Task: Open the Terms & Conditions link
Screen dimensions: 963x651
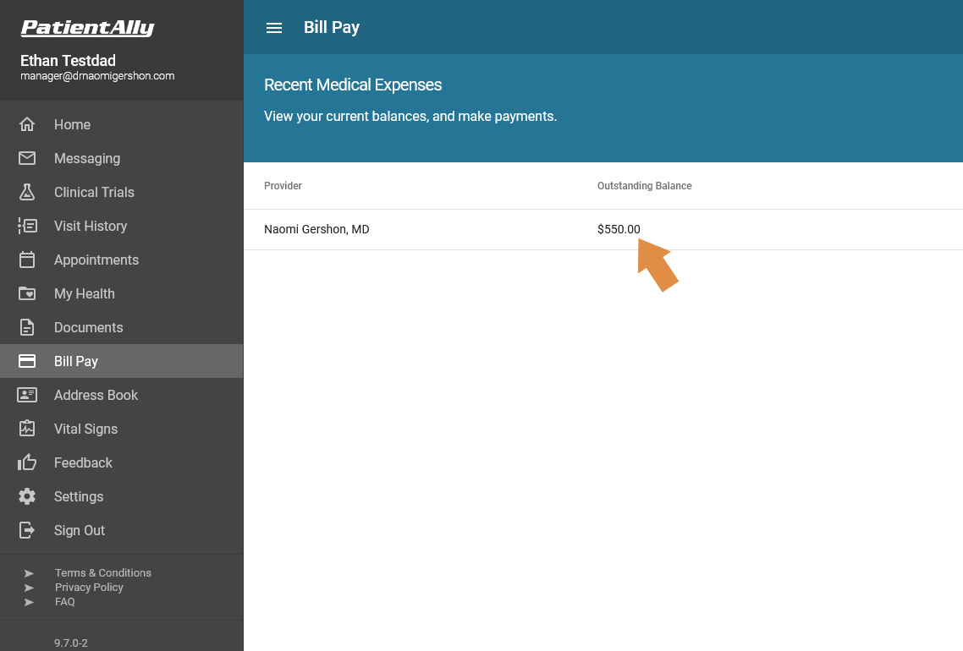Action: 102,572
